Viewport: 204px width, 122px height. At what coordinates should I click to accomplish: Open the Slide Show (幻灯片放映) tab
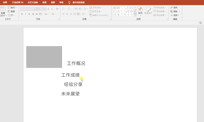(33, 3)
